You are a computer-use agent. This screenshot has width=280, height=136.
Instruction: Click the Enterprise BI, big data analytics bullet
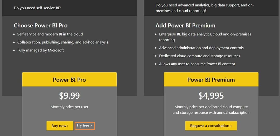coord(205,37)
